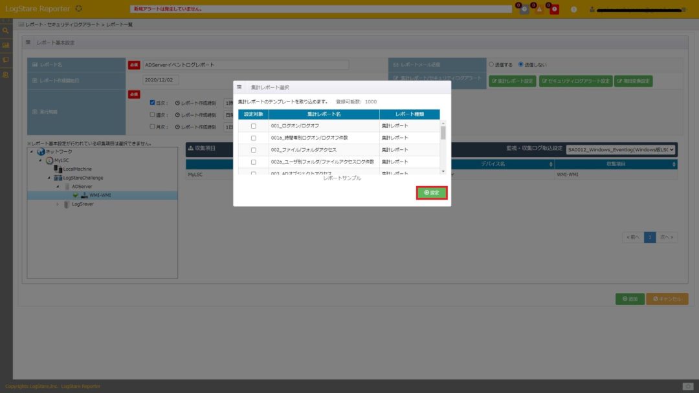The height and width of the screenshot is (393, 699).
Task: Click the user group icon in left sidebar
Action: 6,75
